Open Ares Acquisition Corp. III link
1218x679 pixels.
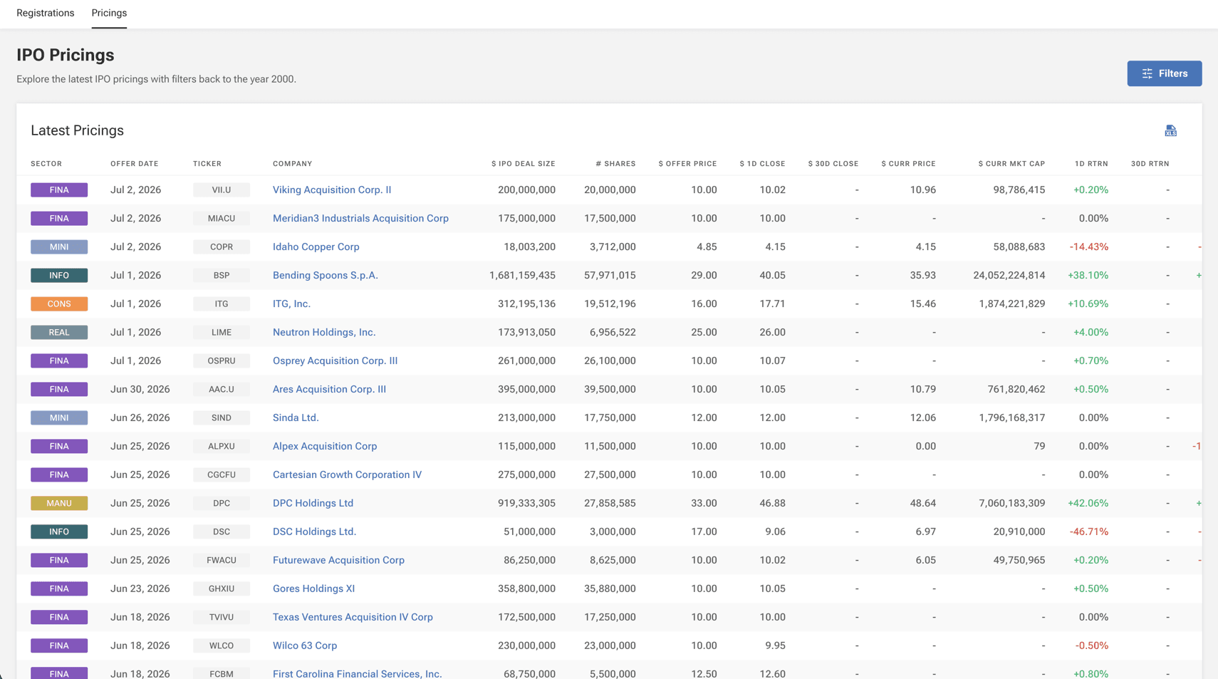(330, 389)
